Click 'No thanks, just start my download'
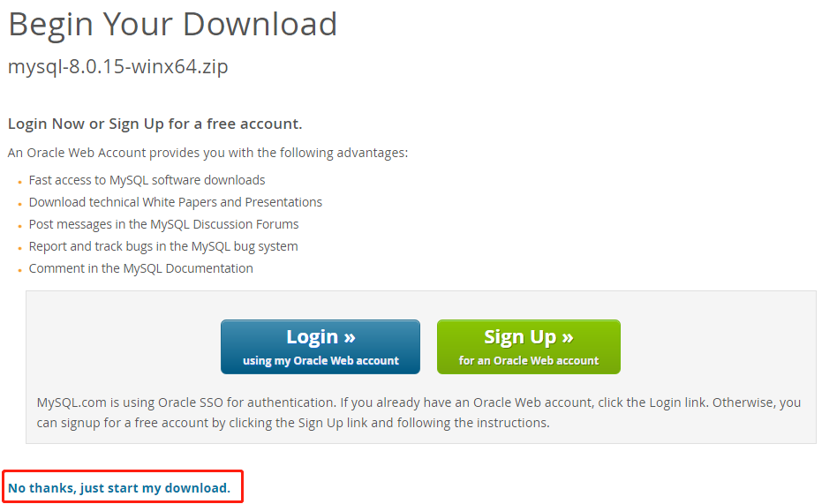The height and width of the screenshot is (504, 837). click(x=119, y=488)
